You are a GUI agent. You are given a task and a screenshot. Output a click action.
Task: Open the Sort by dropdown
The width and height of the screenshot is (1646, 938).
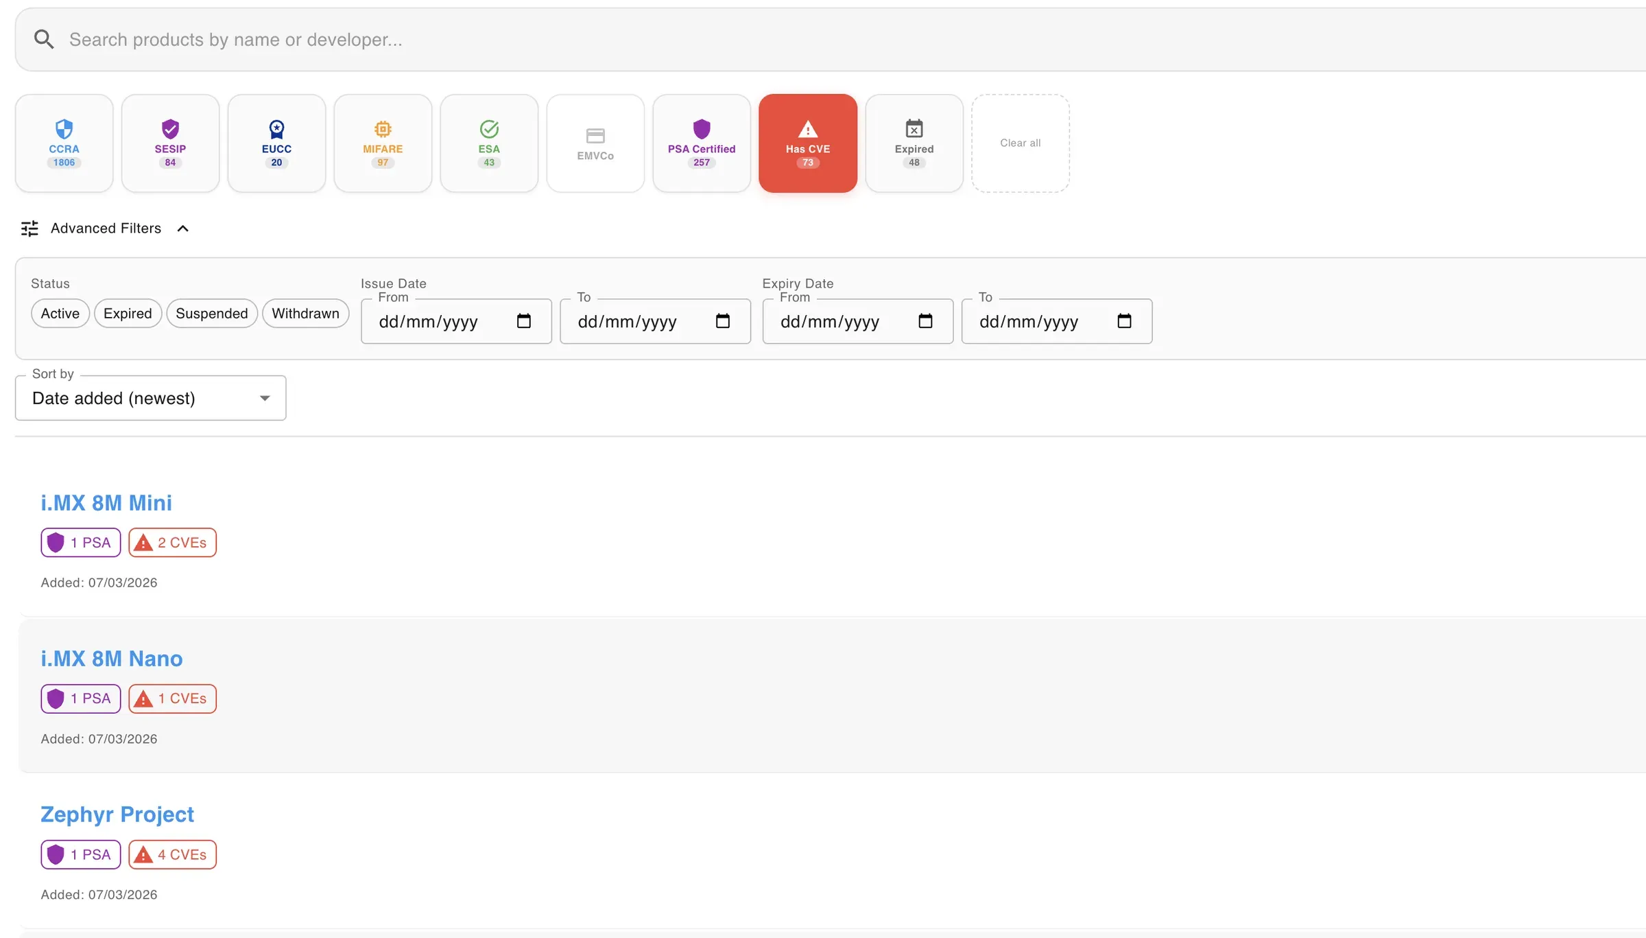click(x=150, y=398)
